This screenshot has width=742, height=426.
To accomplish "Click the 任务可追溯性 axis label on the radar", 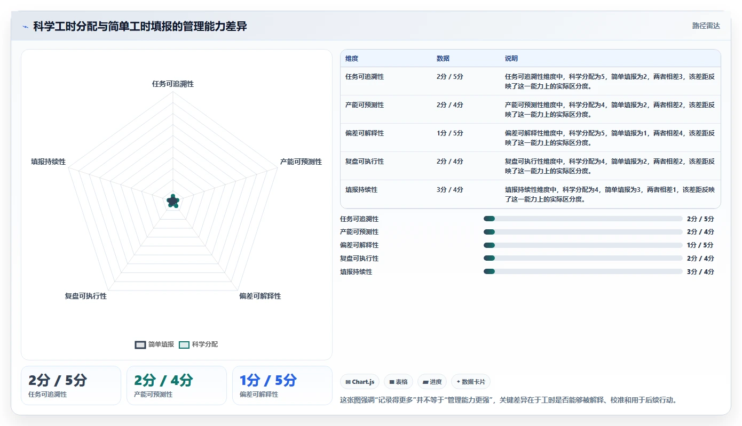I will point(173,84).
